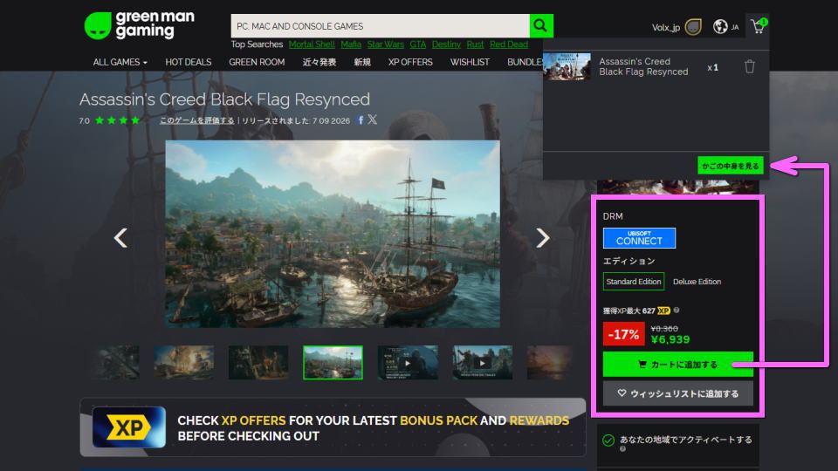The height and width of the screenshot is (471, 838).
Task: Share the game on Facebook
Action: [361, 119]
